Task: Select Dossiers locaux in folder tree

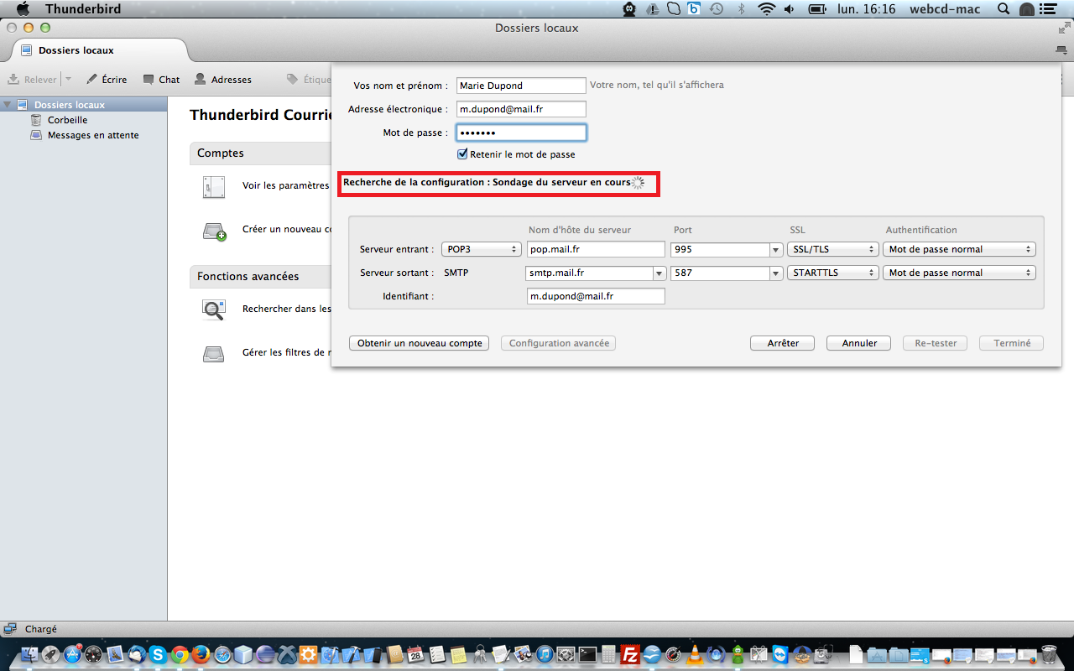Action: (x=70, y=105)
